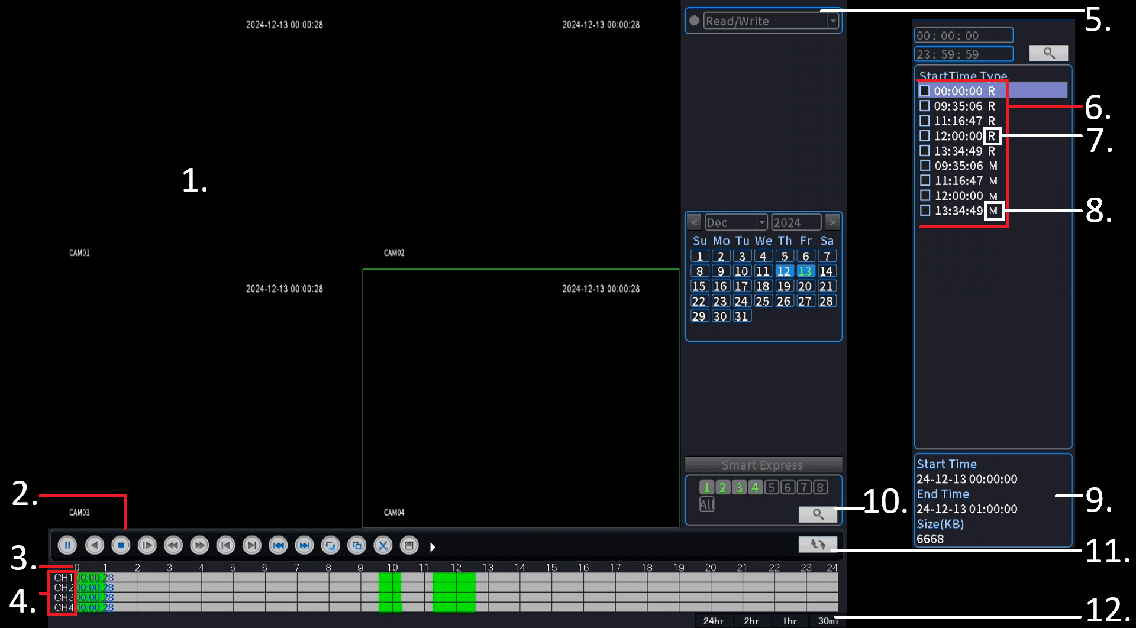
Task: Go to the next frame
Action: (251, 545)
